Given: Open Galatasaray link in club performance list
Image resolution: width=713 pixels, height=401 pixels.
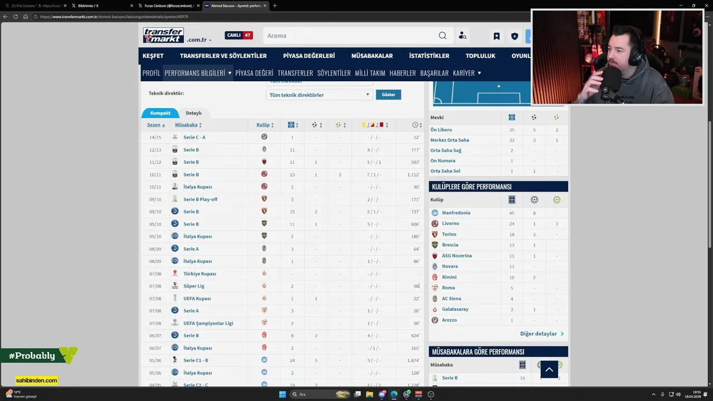Looking at the screenshot, I should click(x=455, y=309).
